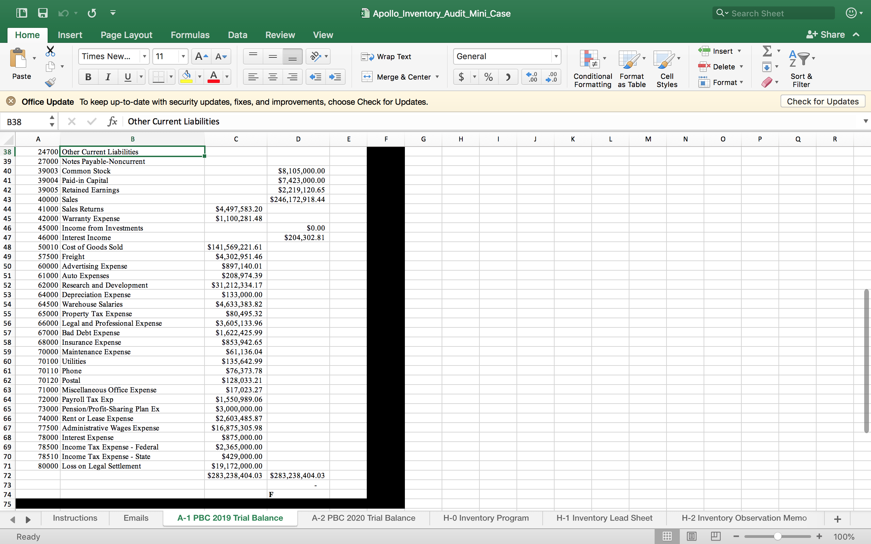Viewport: 871px width, 544px height.
Task: Toggle Italic formatting
Action: tap(108, 77)
